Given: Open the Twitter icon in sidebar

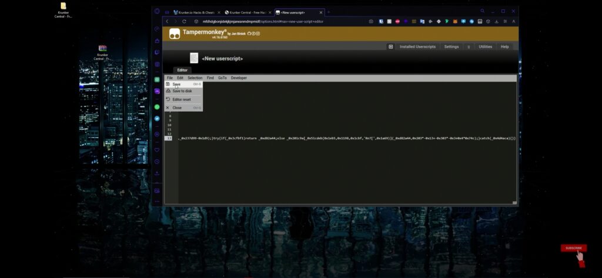Looking at the screenshot, I should [x=157, y=119].
